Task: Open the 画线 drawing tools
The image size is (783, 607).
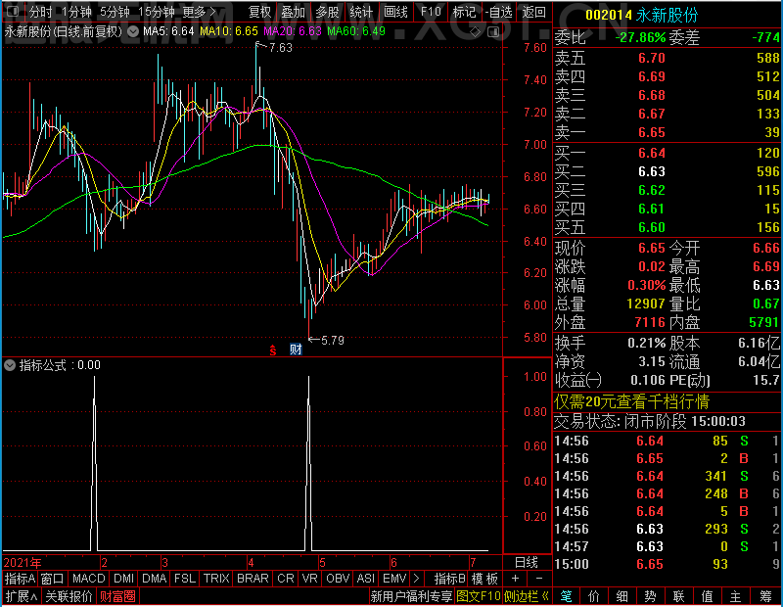Action: point(395,12)
